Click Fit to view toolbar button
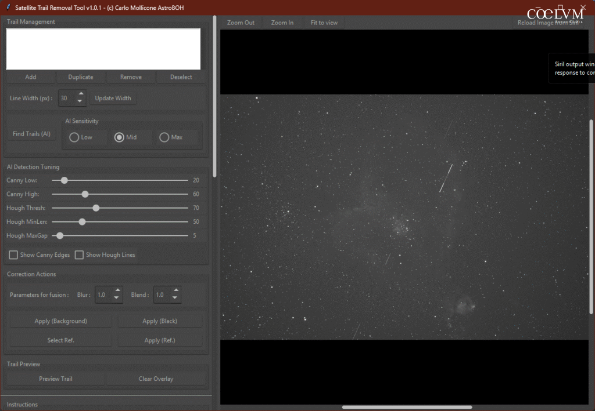Screen dimensions: 595x411 tap(324, 23)
